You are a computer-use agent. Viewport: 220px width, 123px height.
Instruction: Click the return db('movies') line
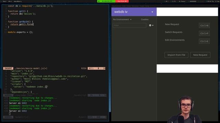23,14
